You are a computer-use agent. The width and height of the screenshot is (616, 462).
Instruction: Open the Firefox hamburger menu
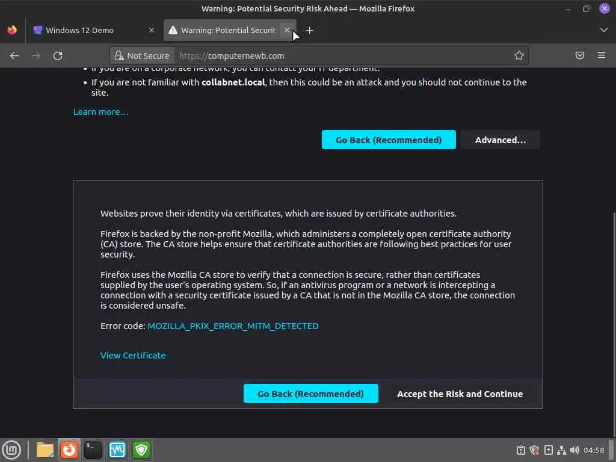602,55
